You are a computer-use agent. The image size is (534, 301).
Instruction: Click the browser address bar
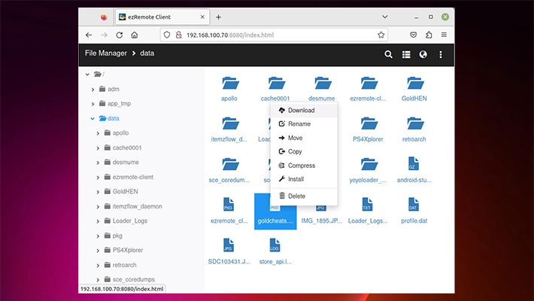pos(274,35)
